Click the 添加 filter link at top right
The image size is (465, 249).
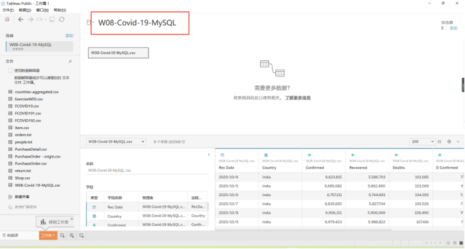tap(453, 28)
